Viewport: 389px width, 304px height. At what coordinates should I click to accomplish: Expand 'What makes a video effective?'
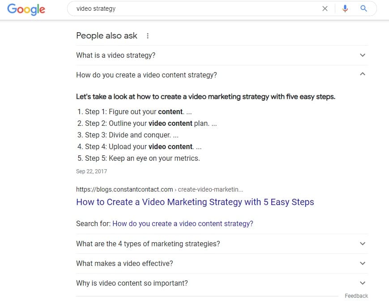[x=363, y=263]
